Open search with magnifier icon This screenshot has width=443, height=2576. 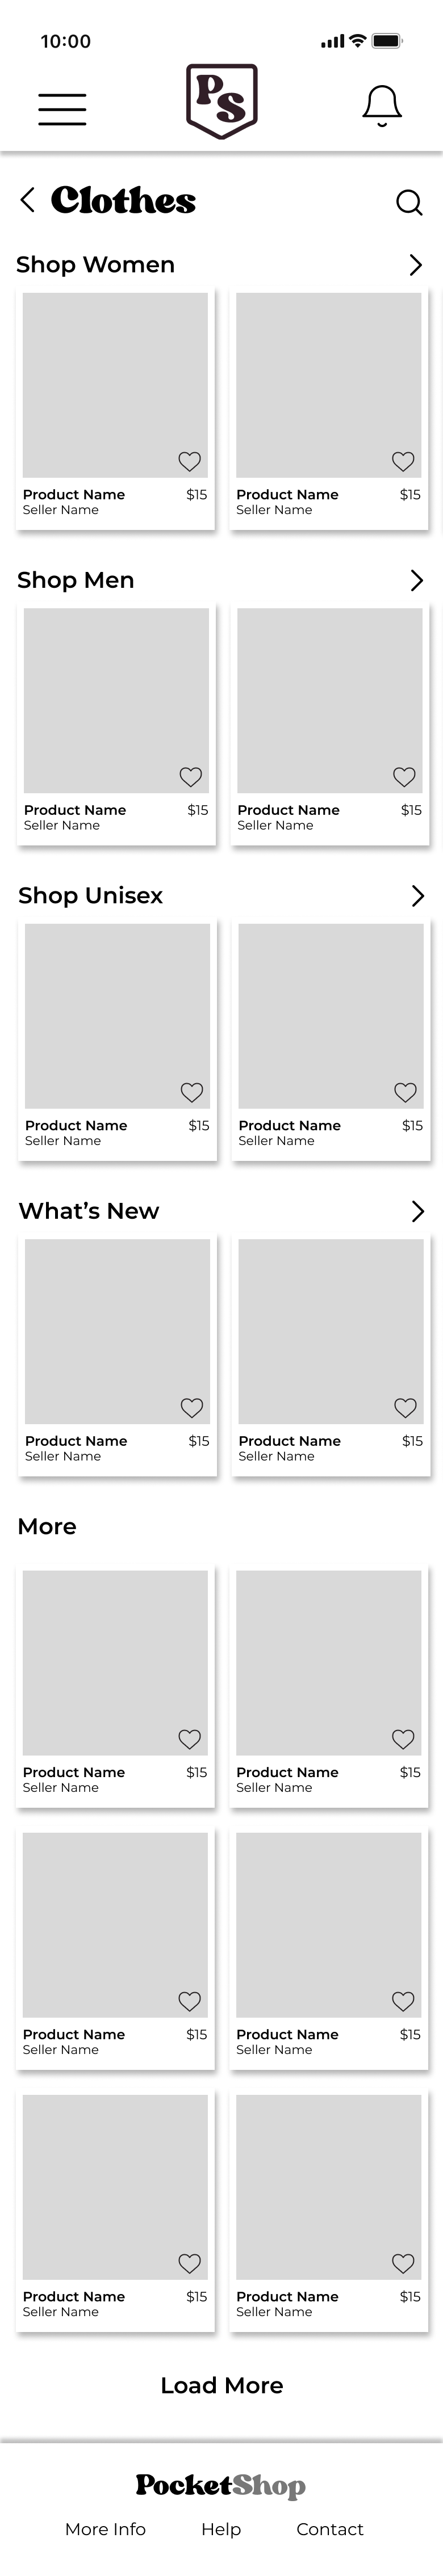[409, 202]
